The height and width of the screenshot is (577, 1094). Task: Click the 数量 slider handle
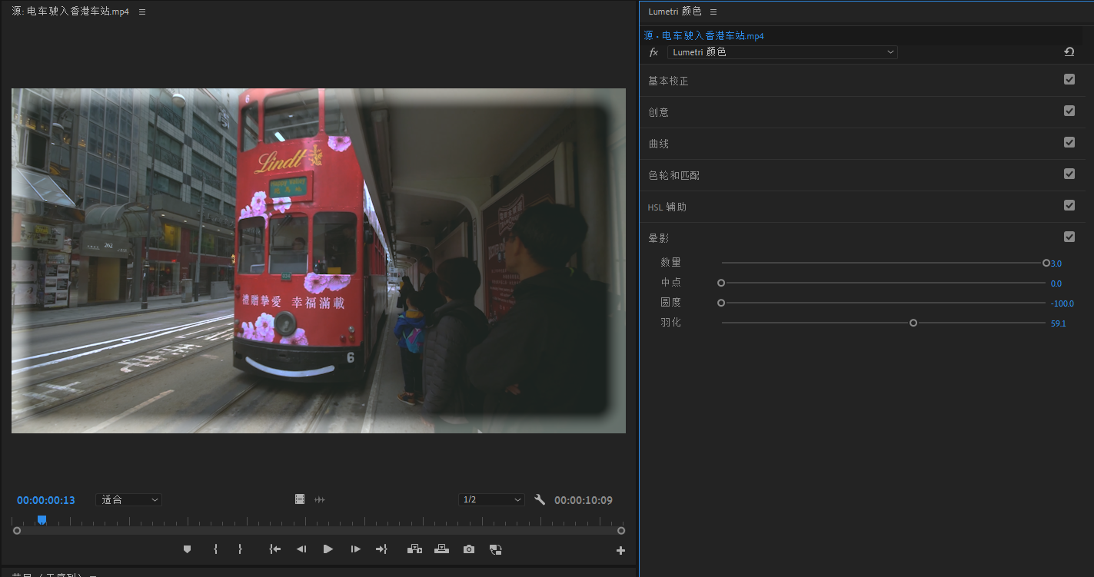coord(1046,263)
